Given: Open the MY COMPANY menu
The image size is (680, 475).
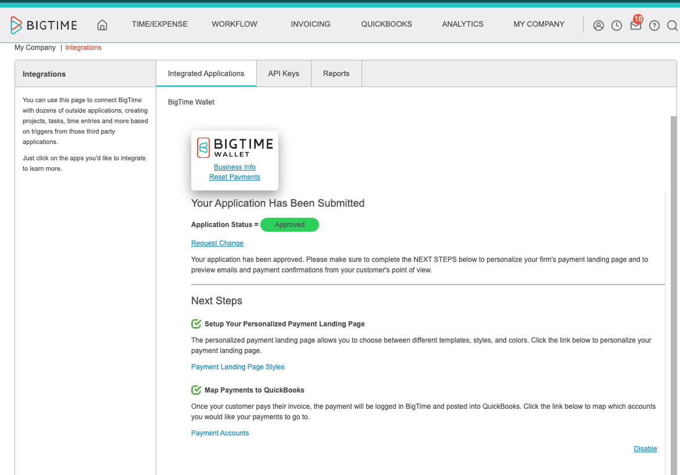Looking at the screenshot, I should coord(539,24).
